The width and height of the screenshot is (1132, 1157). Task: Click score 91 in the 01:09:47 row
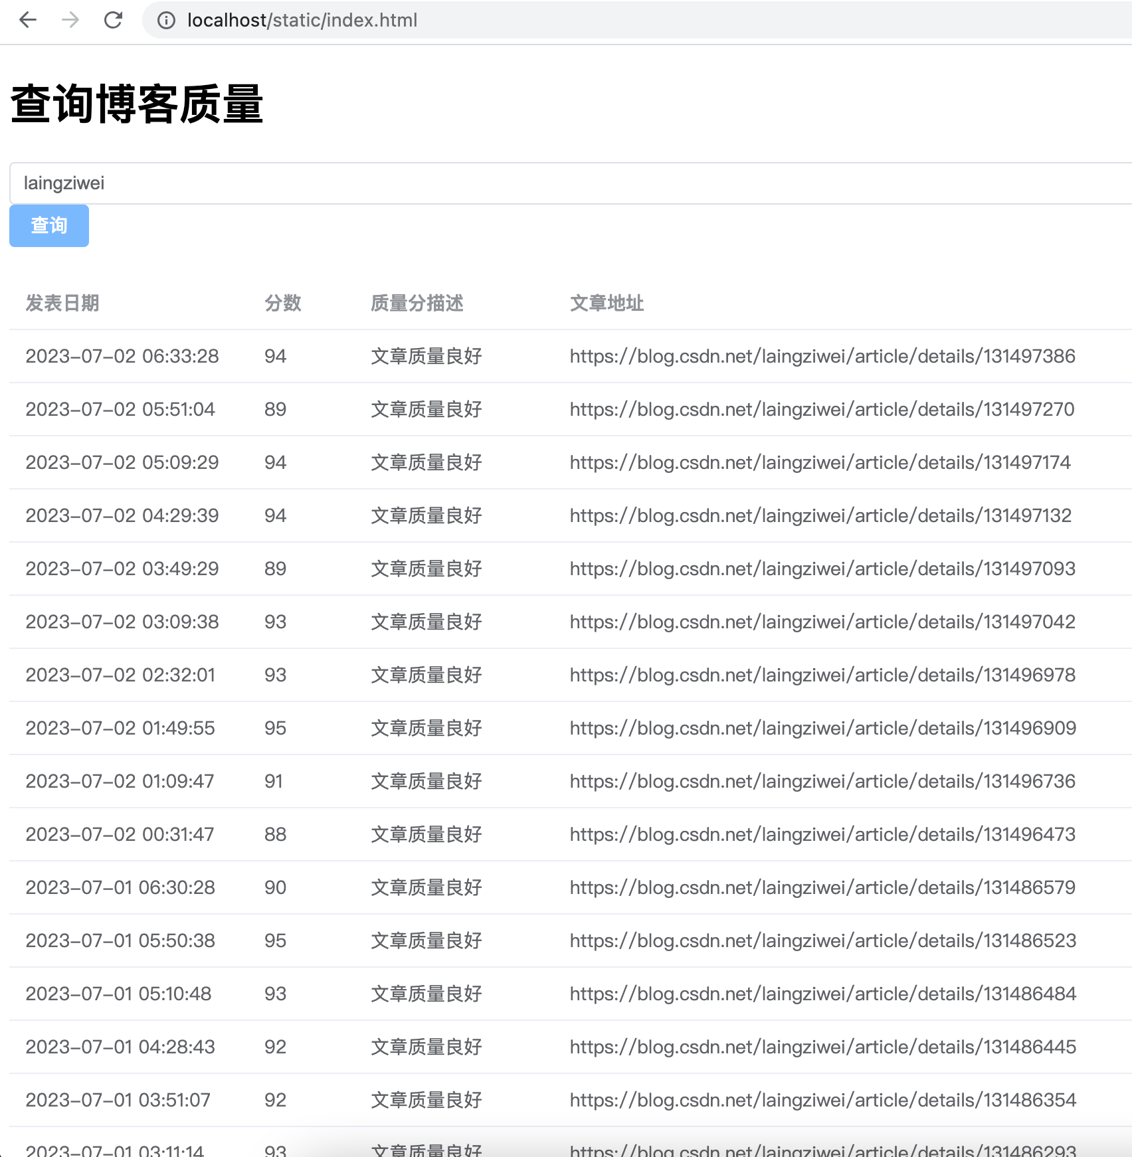point(274,782)
